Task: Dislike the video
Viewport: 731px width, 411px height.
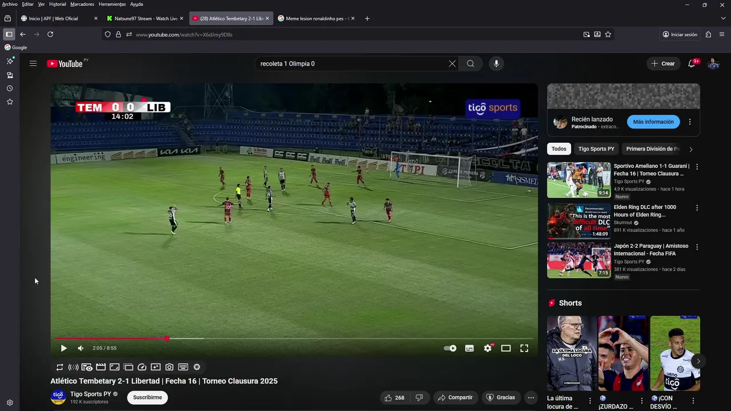Action: pos(419,397)
